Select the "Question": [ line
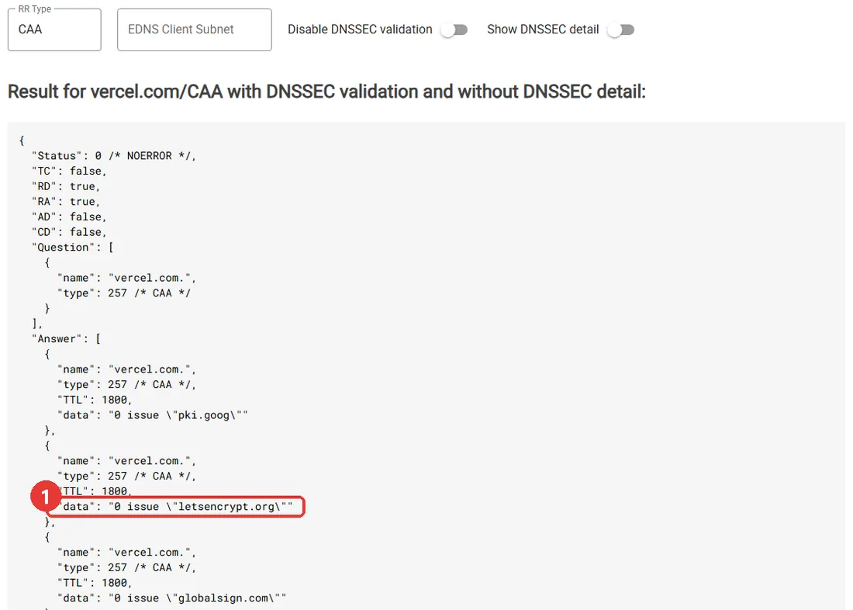853x610 pixels. 73,248
